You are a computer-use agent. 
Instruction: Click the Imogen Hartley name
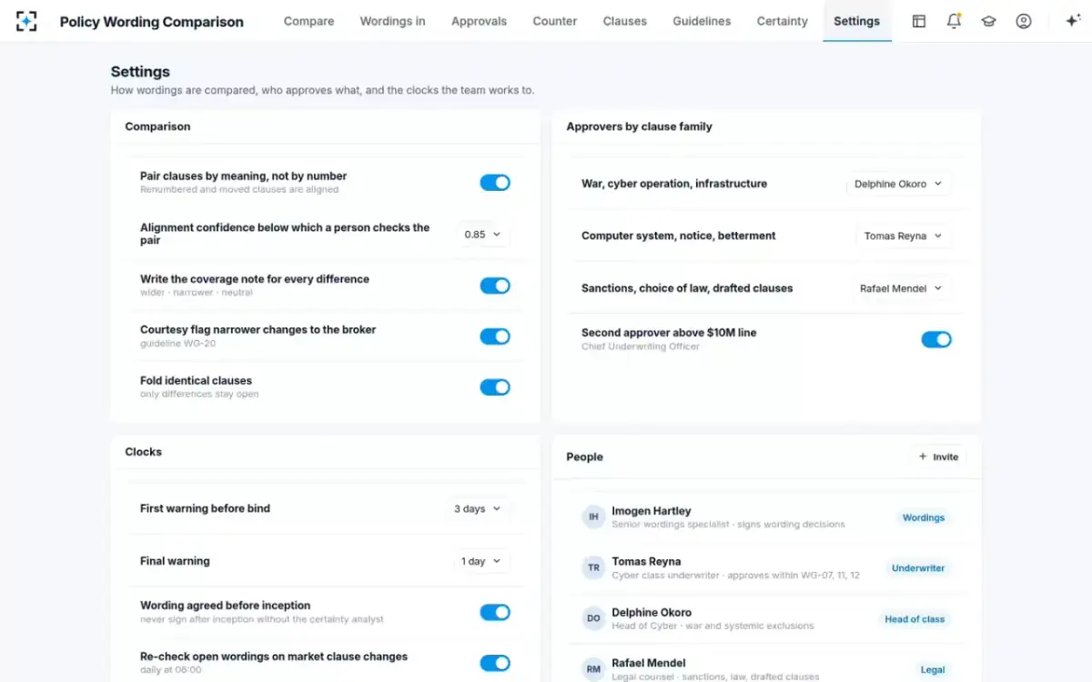click(x=652, y=511)
